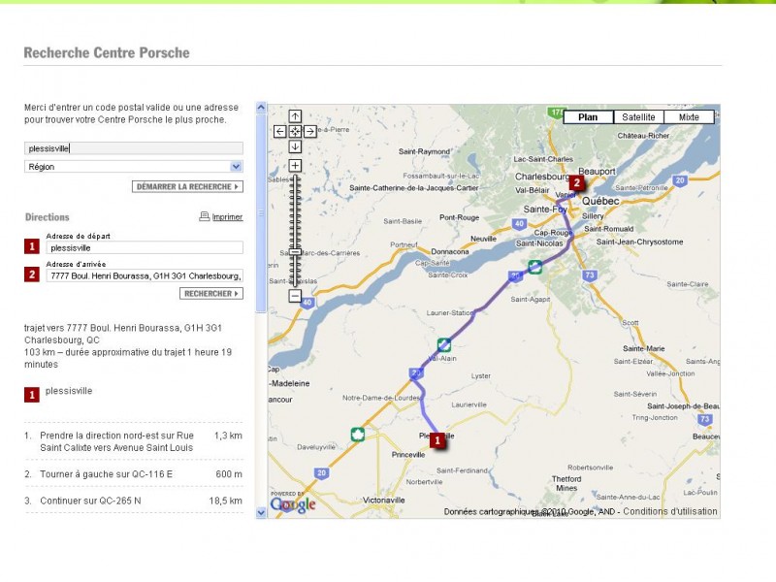Click the postal code search field
Screen dimensions: 776x582
point(134,148)
